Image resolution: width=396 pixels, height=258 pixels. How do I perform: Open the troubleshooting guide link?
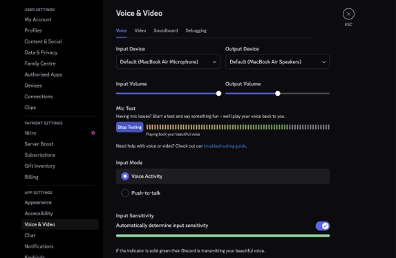225,146
